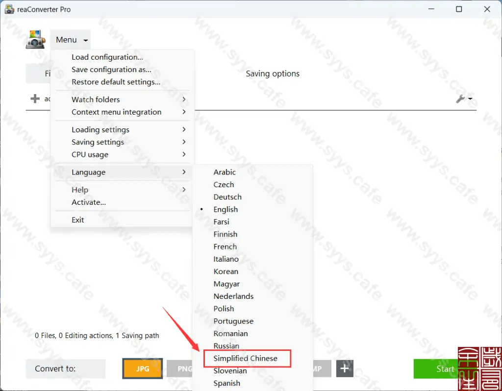Maximize the reaConverter Pro window
502x391 pixels.
tap(459, 9)
